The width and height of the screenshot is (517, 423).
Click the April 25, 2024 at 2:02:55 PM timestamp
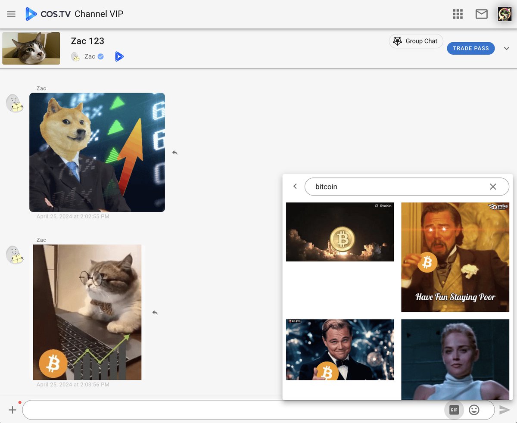[x=73, y=217]
